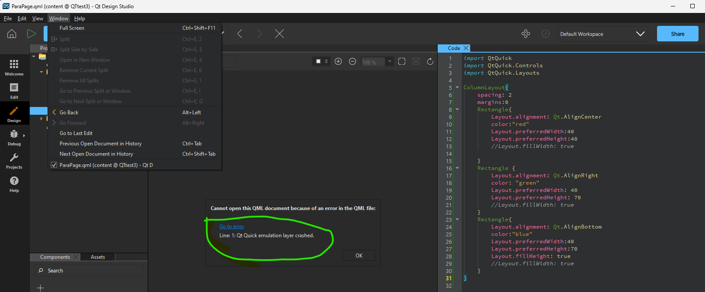Open Welcome mode in the sidebar
The height and width of the screenshot is (292, 705).
(x=14, y=67)
